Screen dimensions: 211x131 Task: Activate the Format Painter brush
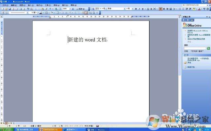(x=46, y=9)
